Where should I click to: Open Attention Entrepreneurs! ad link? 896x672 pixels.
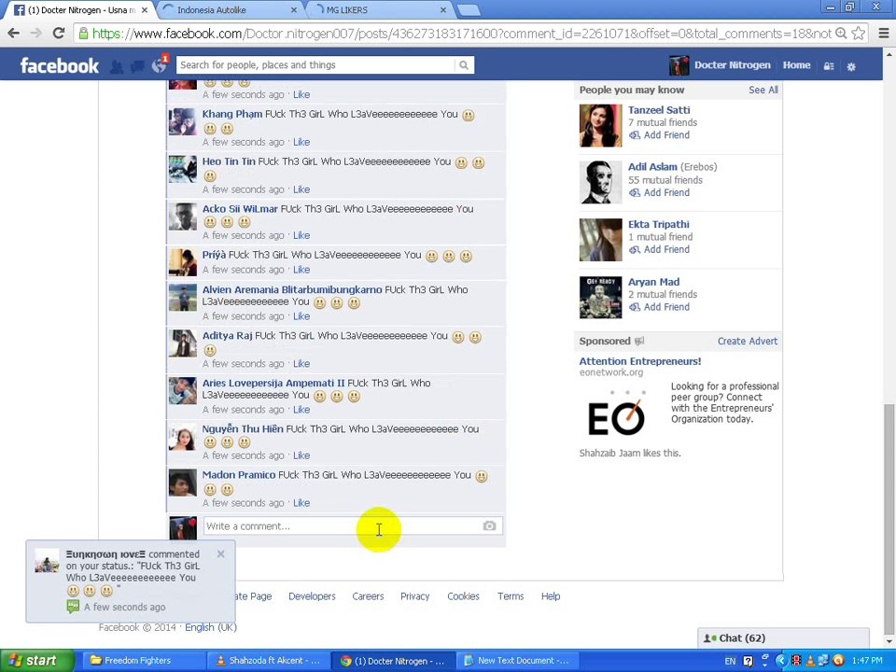(x=640, y=361)
